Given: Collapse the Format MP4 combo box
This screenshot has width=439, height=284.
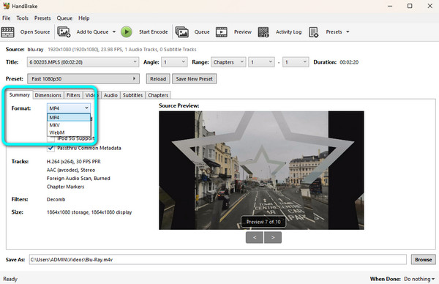Looking at the screenshot, I should (69, 108).
